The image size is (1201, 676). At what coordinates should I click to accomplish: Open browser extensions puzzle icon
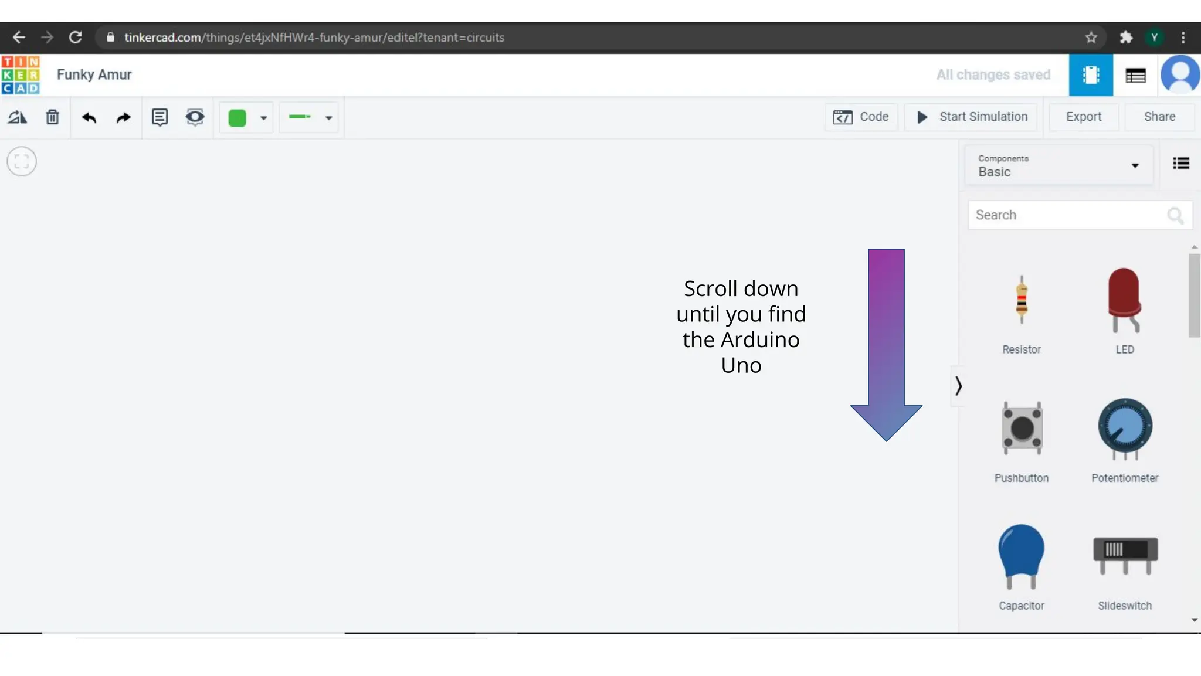(x=1126, y=38)
